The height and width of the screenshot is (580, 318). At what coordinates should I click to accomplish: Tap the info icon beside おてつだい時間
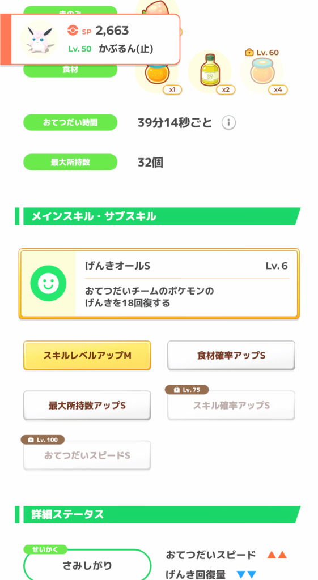(229, 123)
